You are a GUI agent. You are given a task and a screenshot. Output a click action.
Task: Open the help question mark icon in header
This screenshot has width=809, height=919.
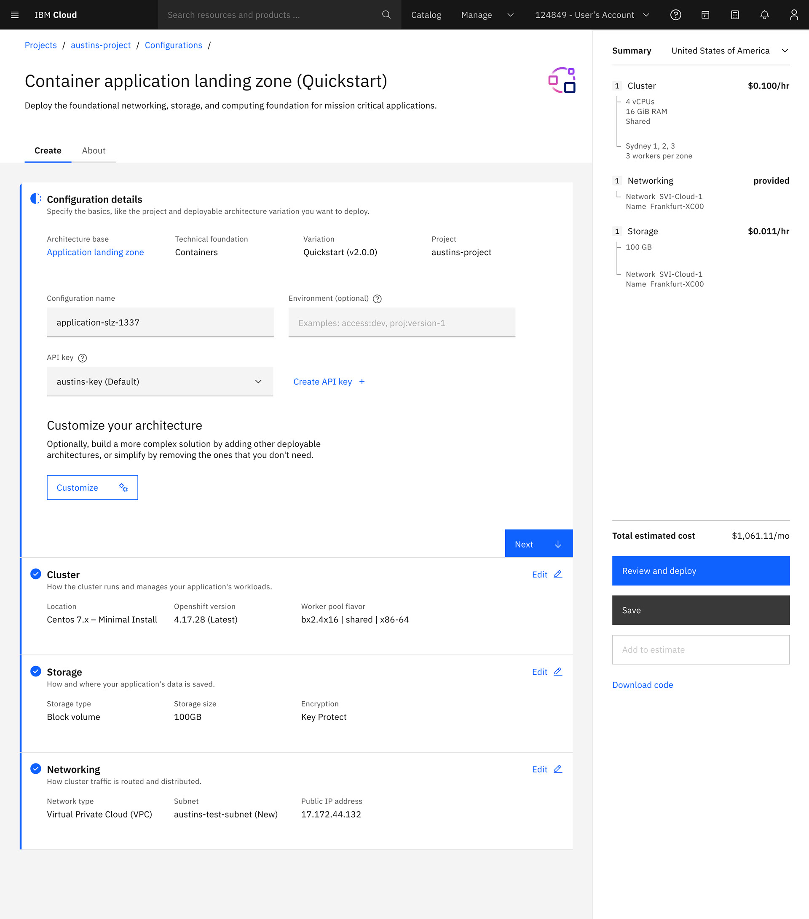pos(675,15)
